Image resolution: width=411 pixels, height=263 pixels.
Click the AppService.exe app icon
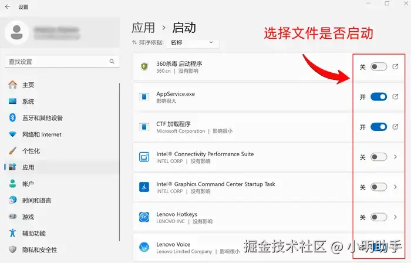[144, 97]
